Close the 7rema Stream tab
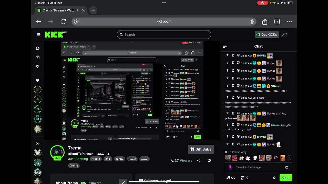The width and height of the screenshot is (328, 184). click(83, 10)
